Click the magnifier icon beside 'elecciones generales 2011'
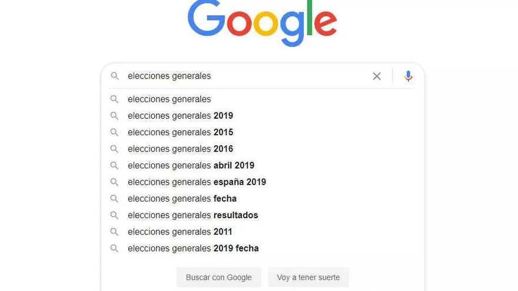 point(115,232)
